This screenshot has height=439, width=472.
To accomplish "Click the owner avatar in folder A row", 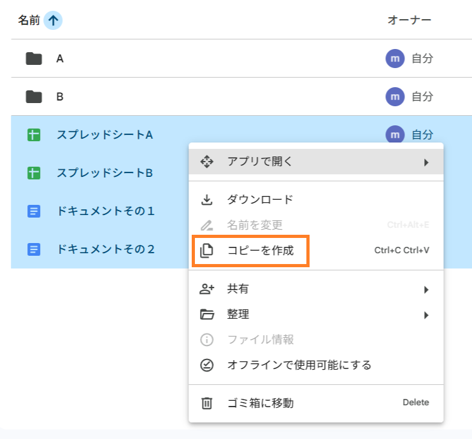I will (x=395, y=59).
